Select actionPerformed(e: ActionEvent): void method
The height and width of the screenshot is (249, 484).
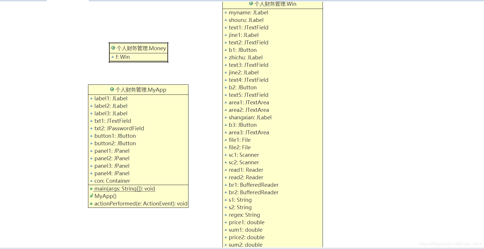coord(141,203)
